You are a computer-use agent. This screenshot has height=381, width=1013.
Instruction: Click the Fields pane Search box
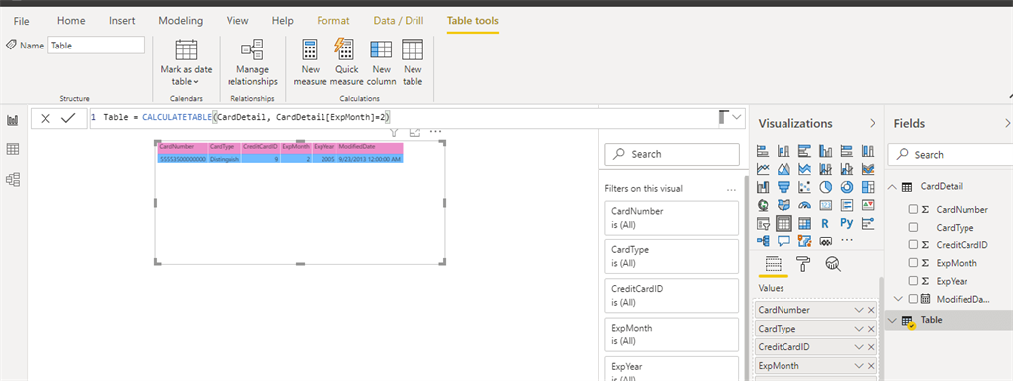tap(951, 155)
